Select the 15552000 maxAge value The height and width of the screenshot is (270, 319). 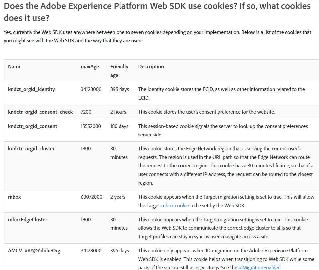91,126
